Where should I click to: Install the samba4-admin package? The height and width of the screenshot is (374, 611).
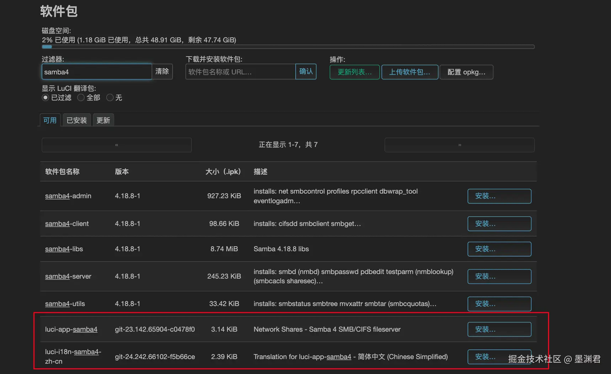499,196
